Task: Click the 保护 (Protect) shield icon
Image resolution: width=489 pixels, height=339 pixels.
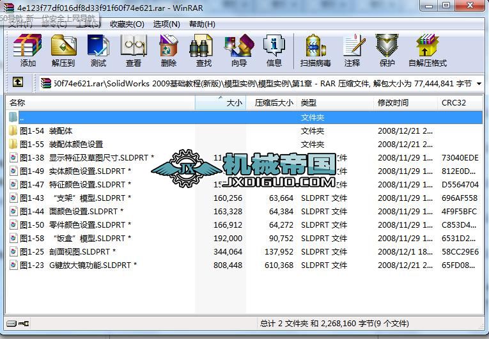Action: [387, 50]
